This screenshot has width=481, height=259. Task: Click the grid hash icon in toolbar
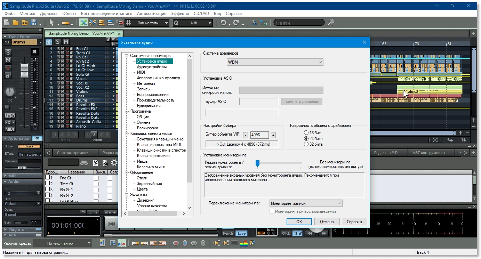[x=128, y=23]
